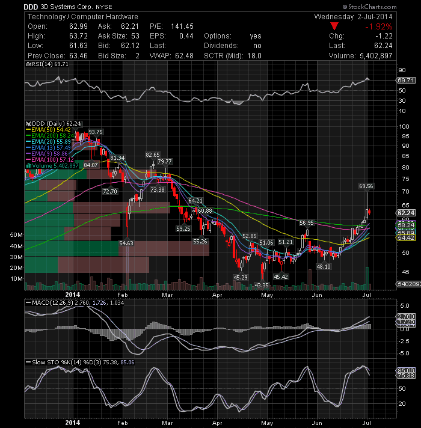421x428 pixels.
Task: Click the EMA(50) value tag 54.42 on axis
Action: pos(406,238)
